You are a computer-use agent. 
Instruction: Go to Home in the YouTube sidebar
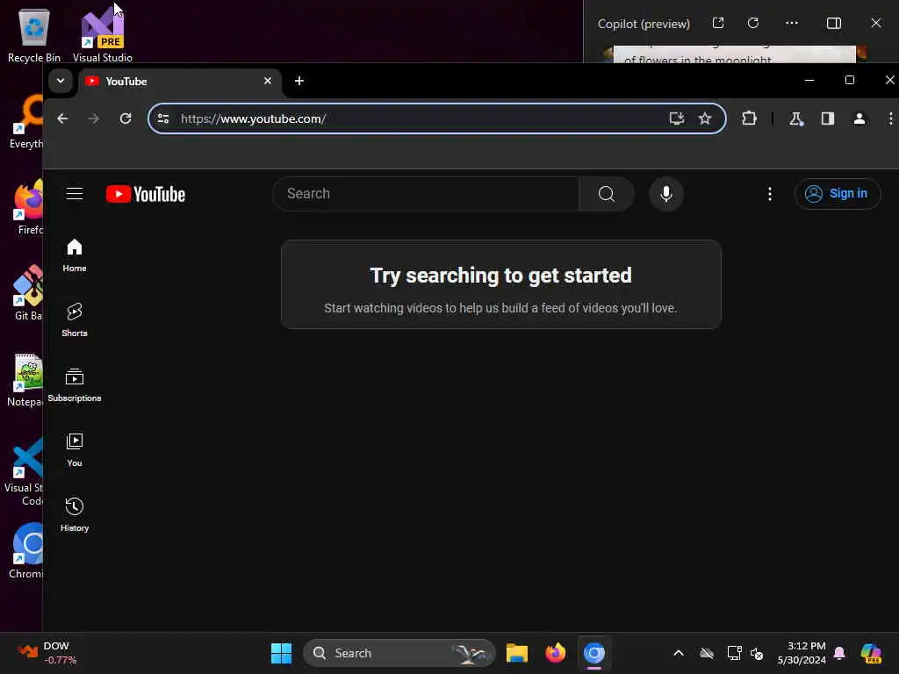[75, 255]
